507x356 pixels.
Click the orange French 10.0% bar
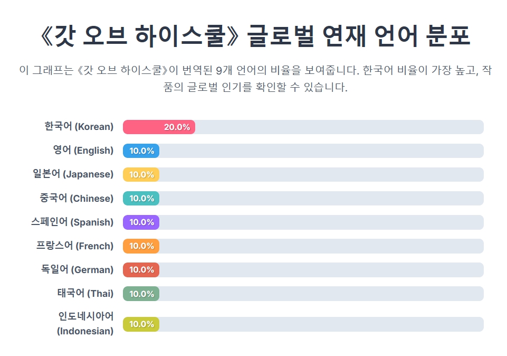[x=141, y=246]
